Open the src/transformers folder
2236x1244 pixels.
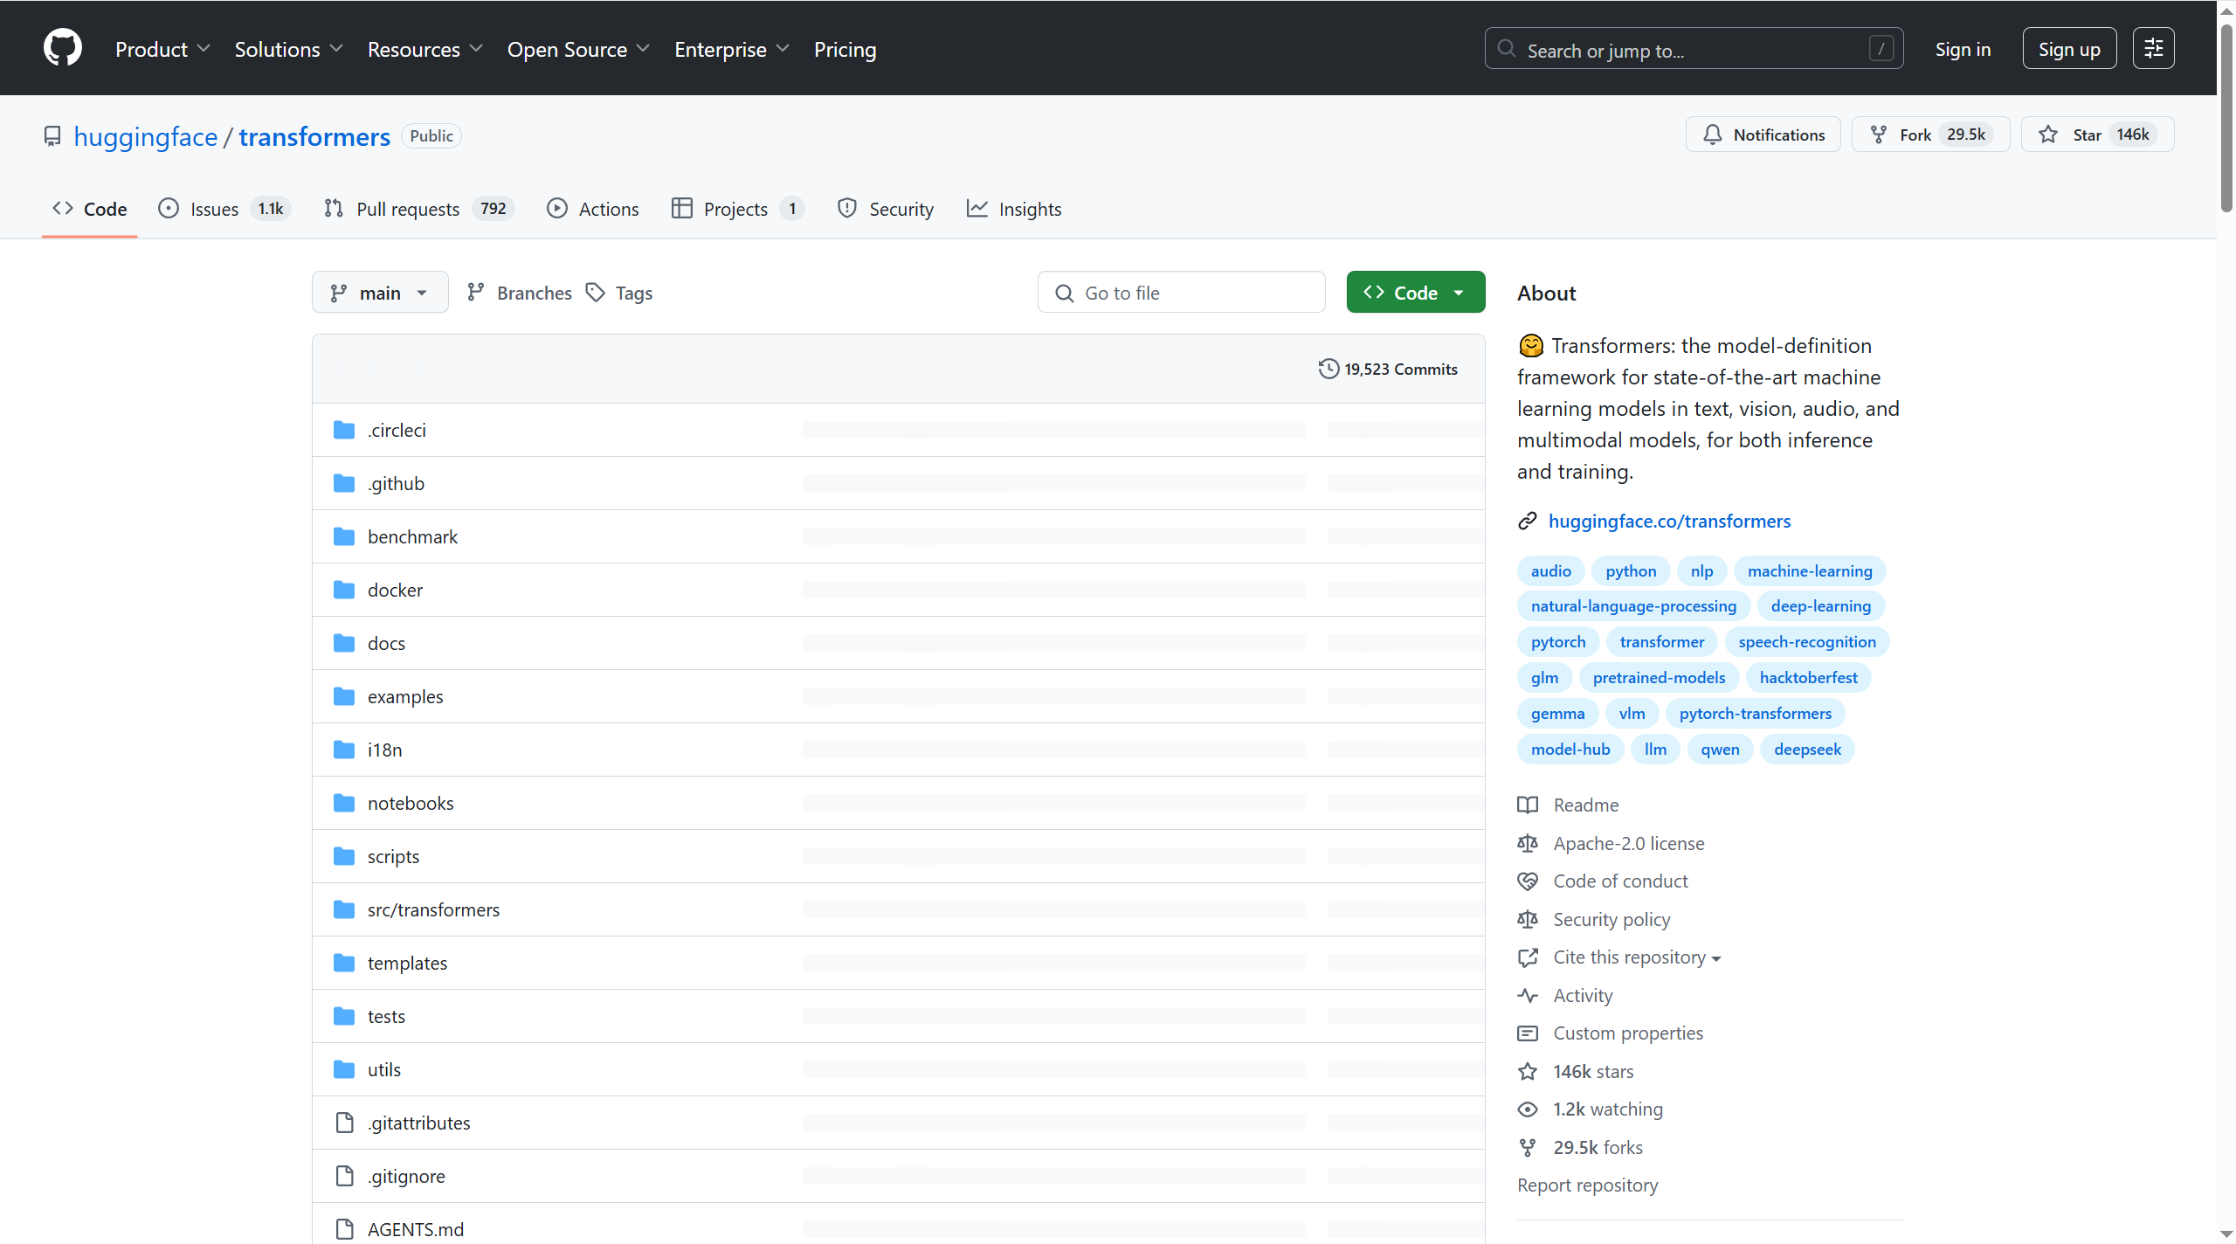click(433, 909)
